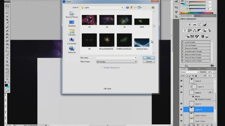Image resolution: width=225 pixels, height=126 pixels.
Task: Switch to the Masks tab
Action: click(198, 16)
